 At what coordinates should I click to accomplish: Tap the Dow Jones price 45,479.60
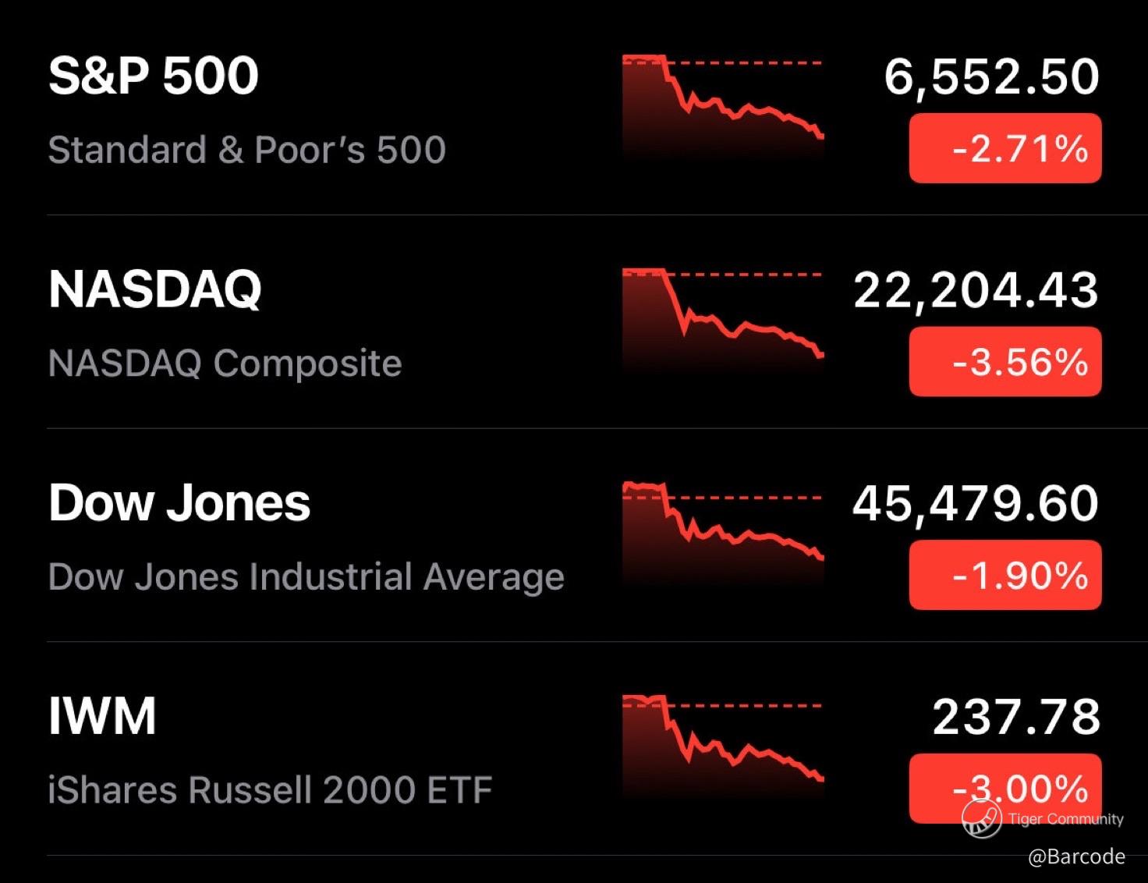(x=976, y=503)
